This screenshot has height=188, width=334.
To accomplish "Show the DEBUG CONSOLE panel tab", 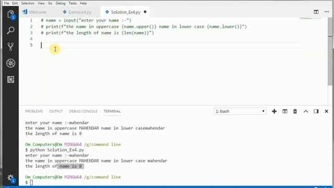I will coord(83,111).
